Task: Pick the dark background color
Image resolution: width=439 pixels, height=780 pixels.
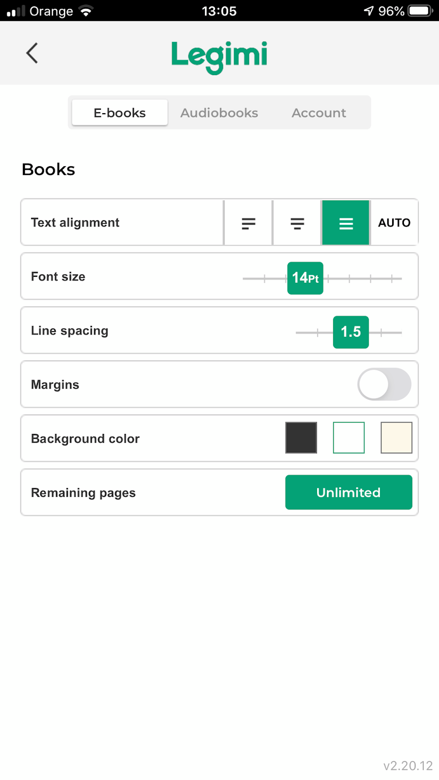Action: (x=301, y=438)
